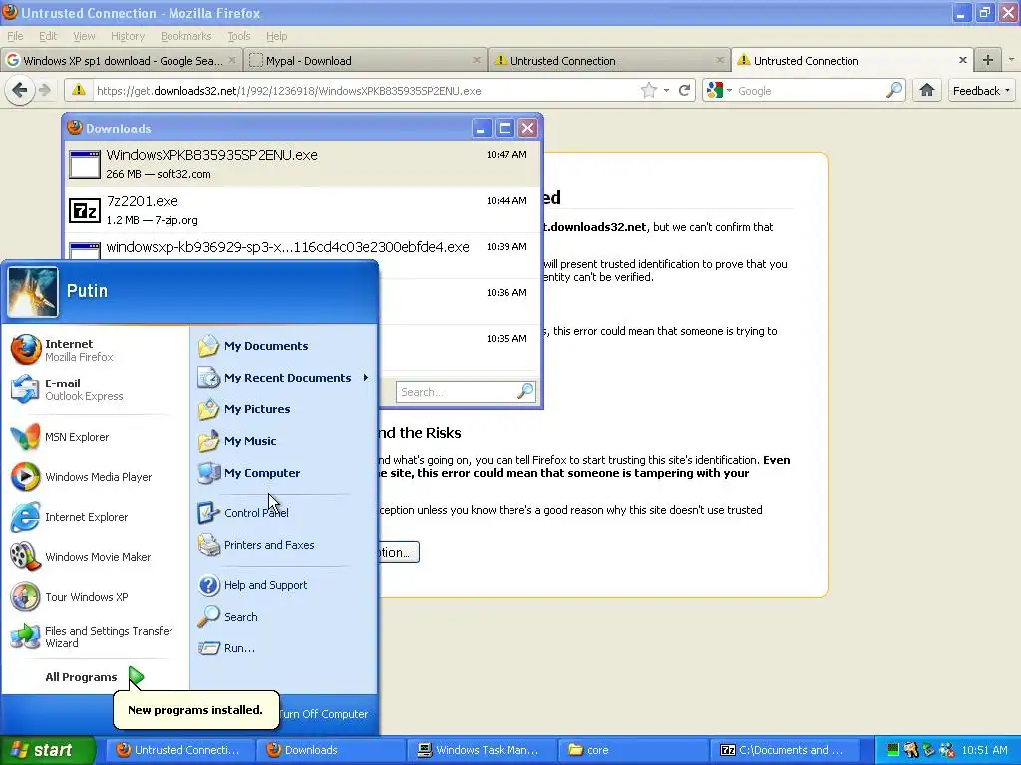The width and height of the screenshot is (1021, 765).
Task: Switch to the Mypal - Download tab
Action: [365, 61]
